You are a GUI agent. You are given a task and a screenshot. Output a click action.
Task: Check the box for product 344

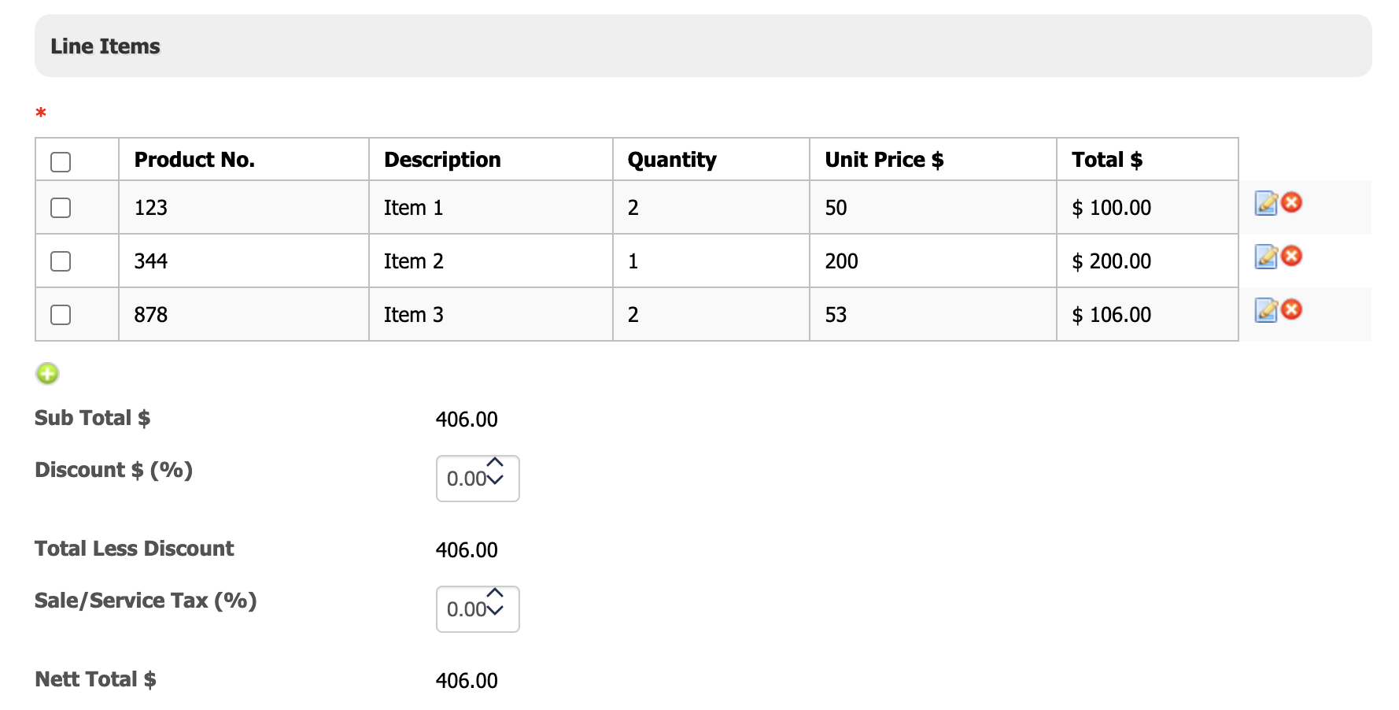point(61,261)
